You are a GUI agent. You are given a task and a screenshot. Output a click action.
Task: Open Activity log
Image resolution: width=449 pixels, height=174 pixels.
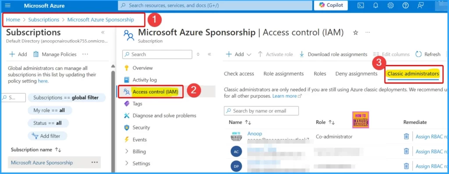[145, 80]
